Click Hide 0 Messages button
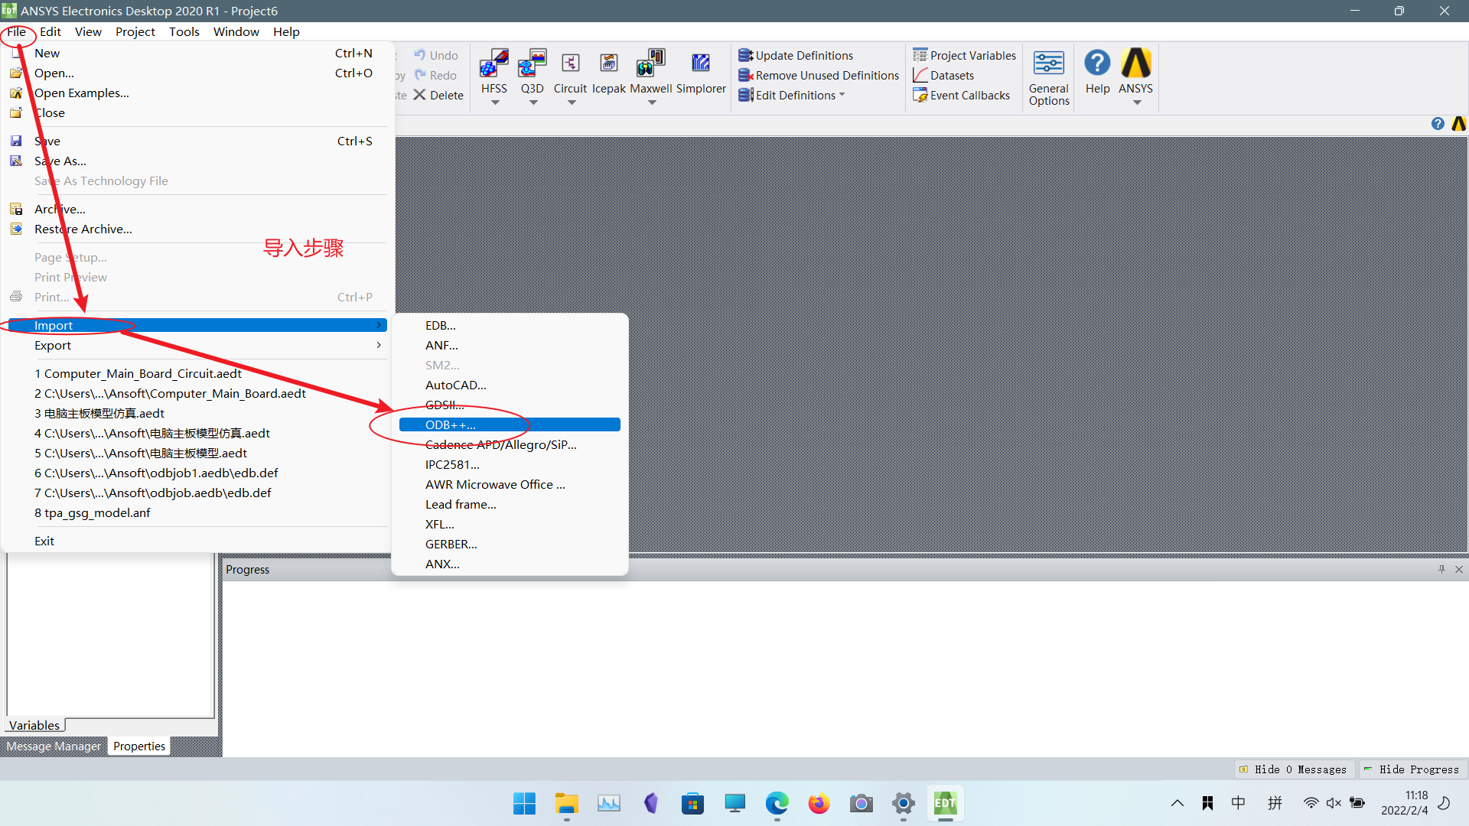Image resolution: width=1469 pixels, height=826 pixels. [1293, 769]
